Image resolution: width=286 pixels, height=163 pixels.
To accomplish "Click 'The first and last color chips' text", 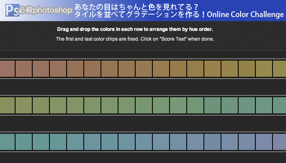I will (135, 39).
